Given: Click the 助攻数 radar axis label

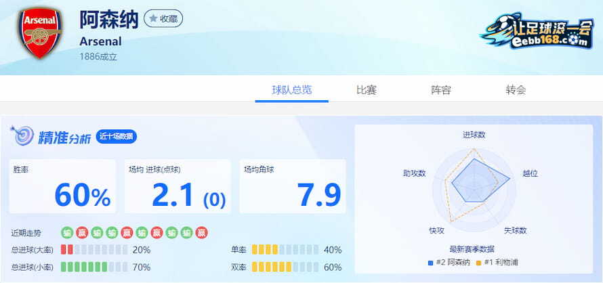Looking at the screenshot, I should point(414,173).
